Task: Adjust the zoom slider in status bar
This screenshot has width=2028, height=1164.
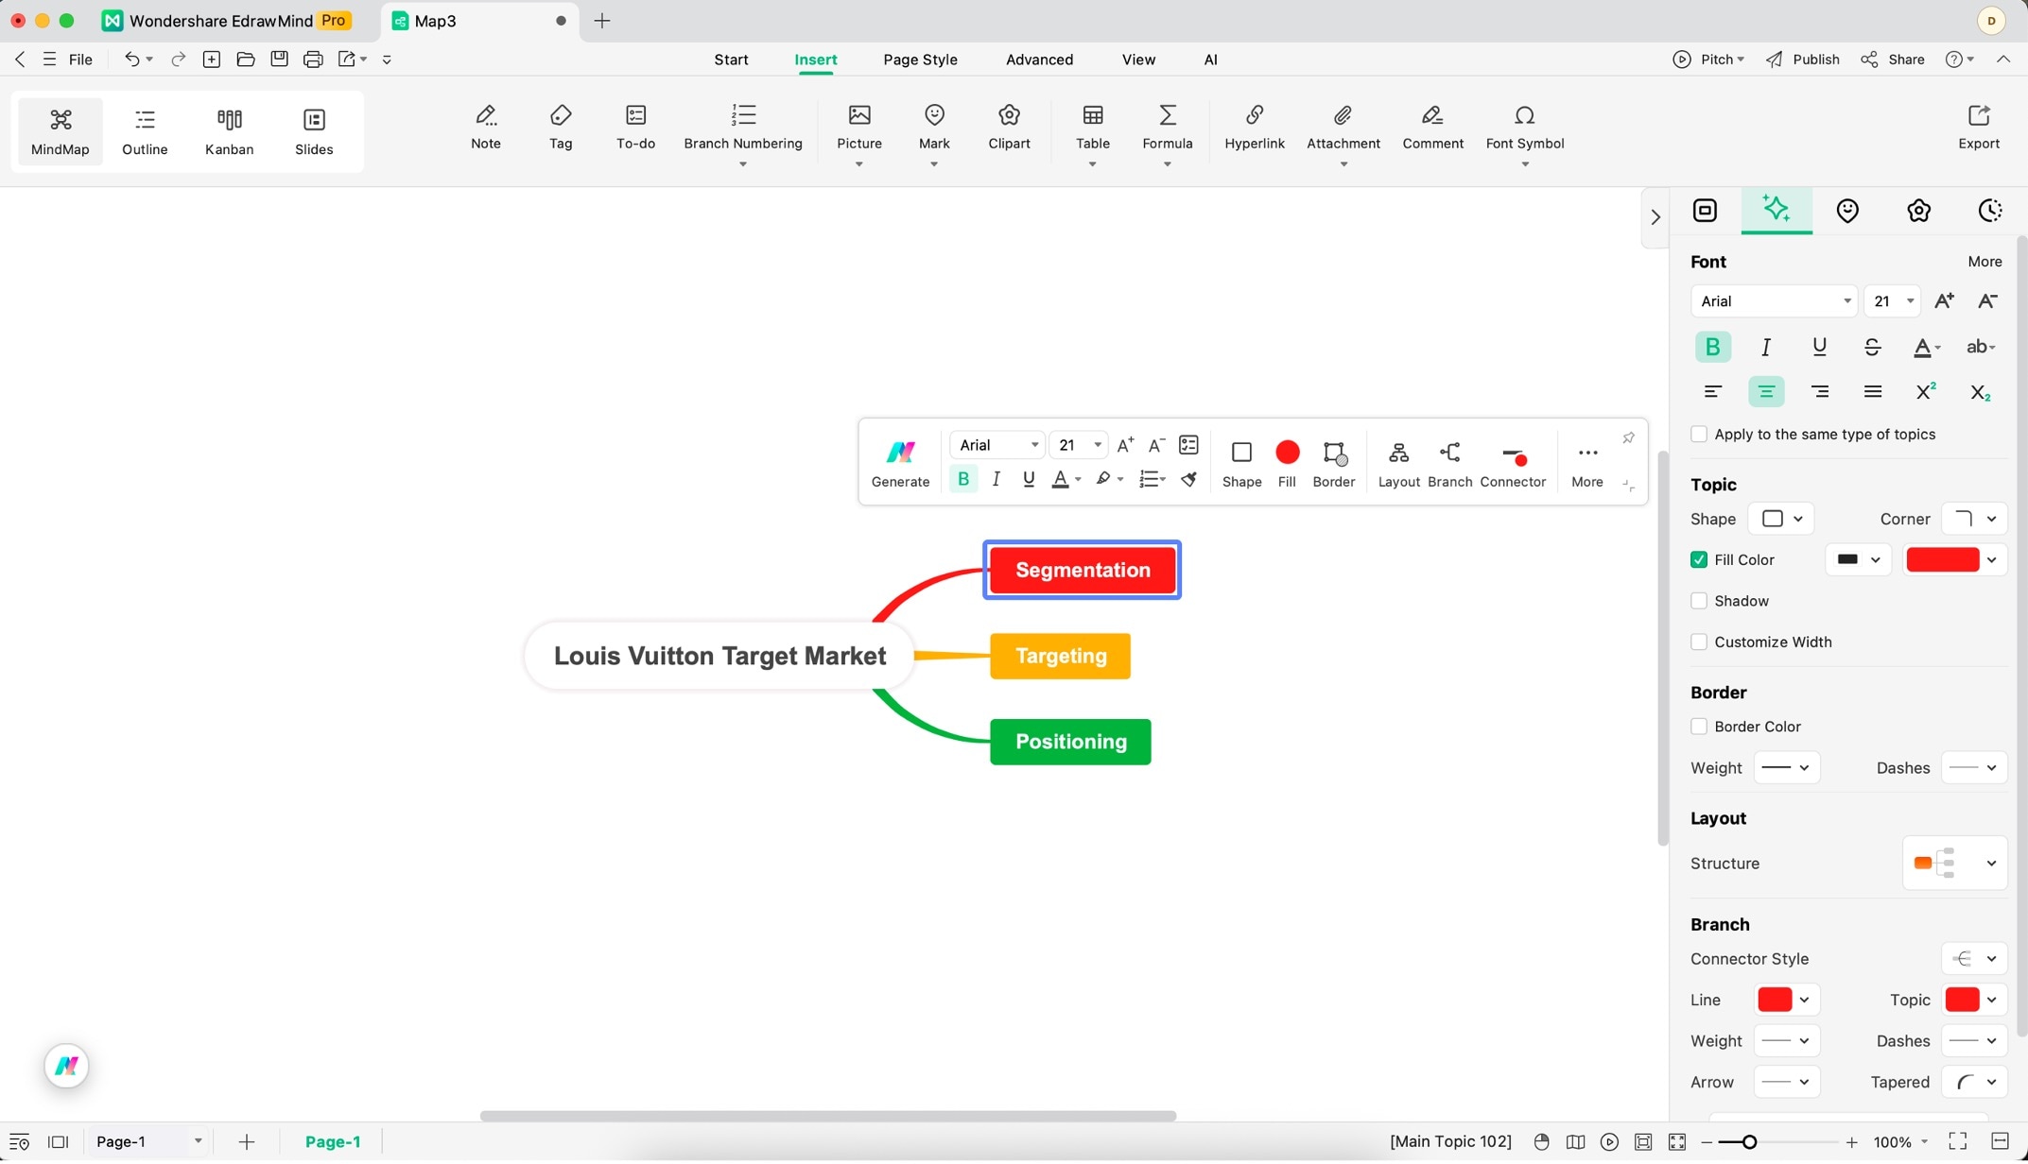Action: point(1749,1142)
